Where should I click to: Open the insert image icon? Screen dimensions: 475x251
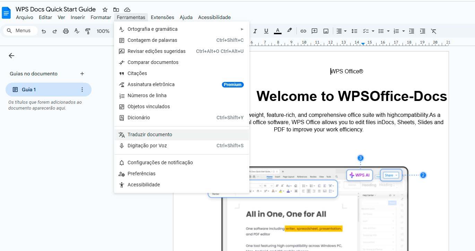tap(326, 31)
